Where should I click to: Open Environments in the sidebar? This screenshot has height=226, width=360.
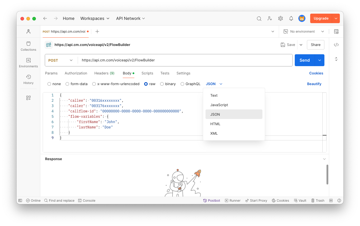28,63
